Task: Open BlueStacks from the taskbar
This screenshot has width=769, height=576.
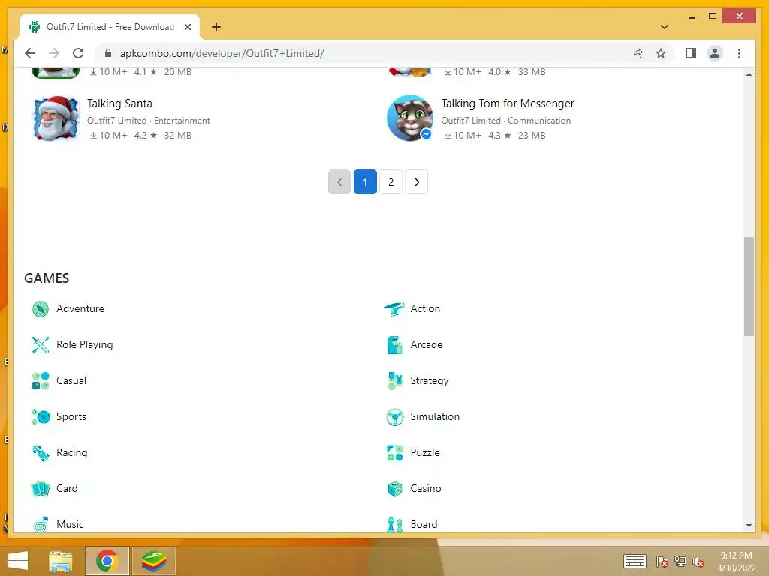Action: point(154,561)
